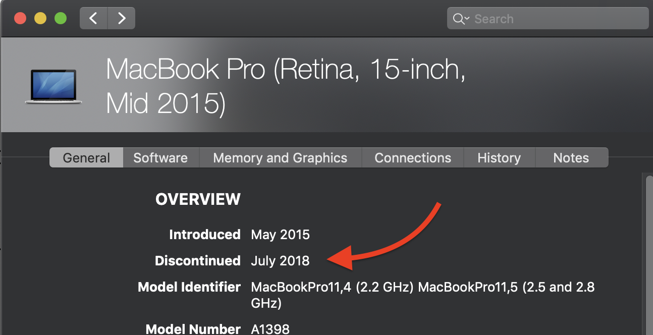Click the vertical scrollbar on the right
The width and height of the screenshot is (653, 335).
[x=649, y=252]
